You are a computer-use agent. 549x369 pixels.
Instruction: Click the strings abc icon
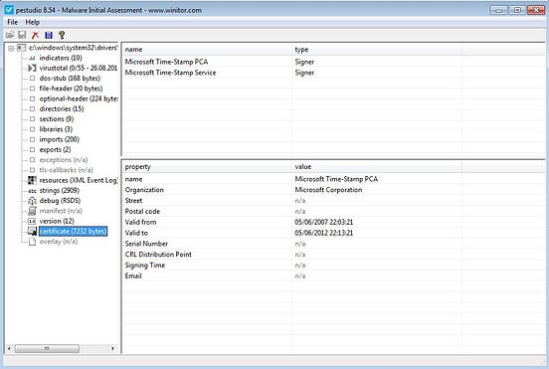[x=32, y=191]
